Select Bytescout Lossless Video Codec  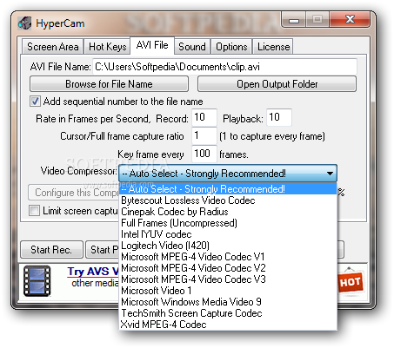[x=228, y=200]
